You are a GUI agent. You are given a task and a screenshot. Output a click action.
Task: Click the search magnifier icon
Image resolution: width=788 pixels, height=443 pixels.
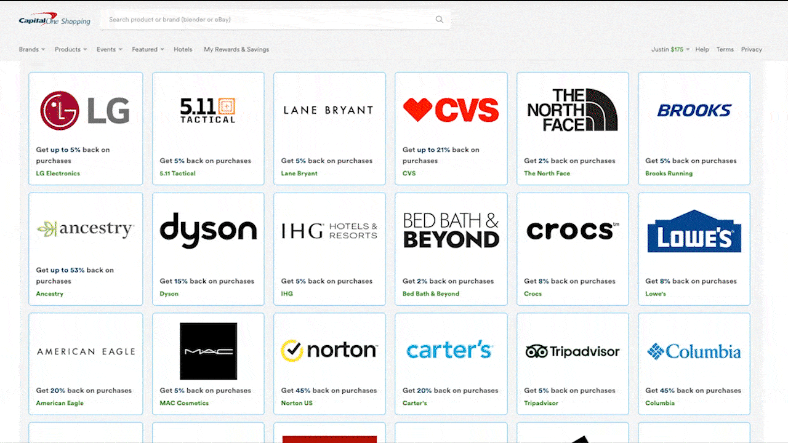pyautogui.click(x=439, y=20)
